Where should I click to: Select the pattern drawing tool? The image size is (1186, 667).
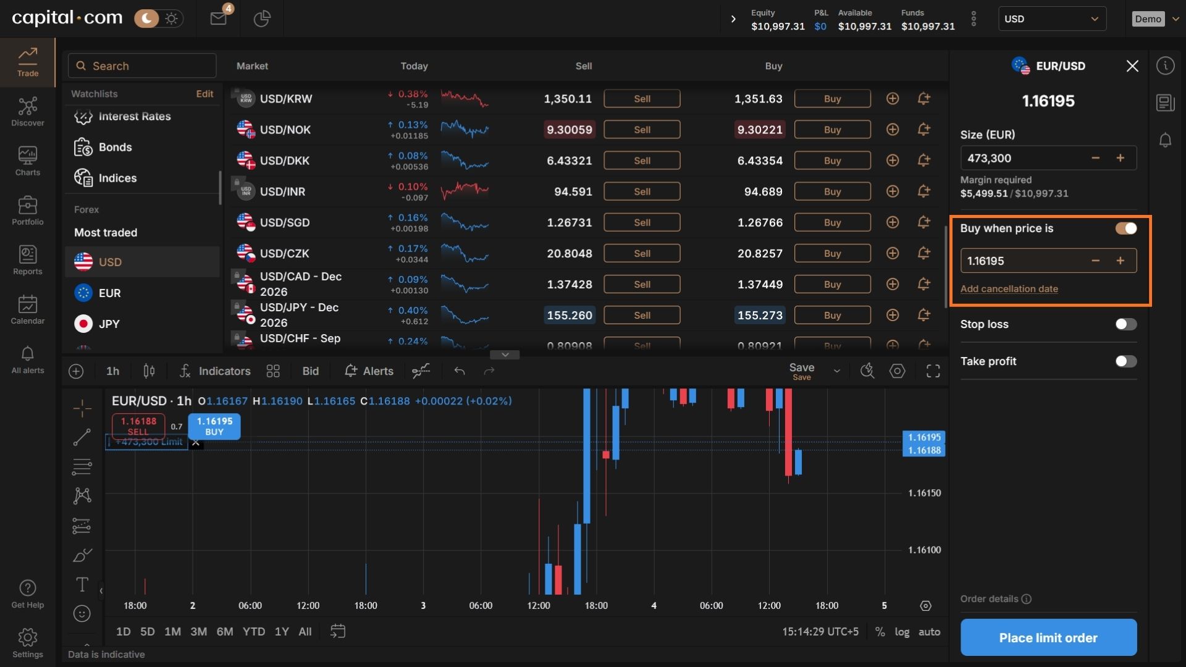[x=82, y=496]
